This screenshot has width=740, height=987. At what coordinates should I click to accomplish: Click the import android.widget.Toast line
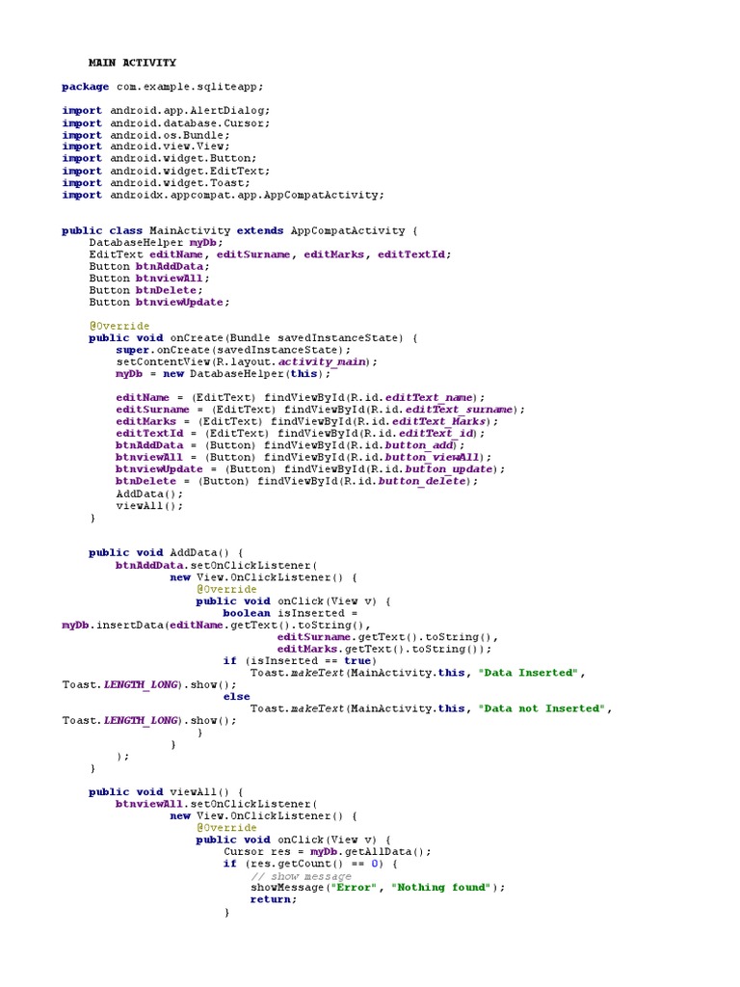click(x=155, y=183)
